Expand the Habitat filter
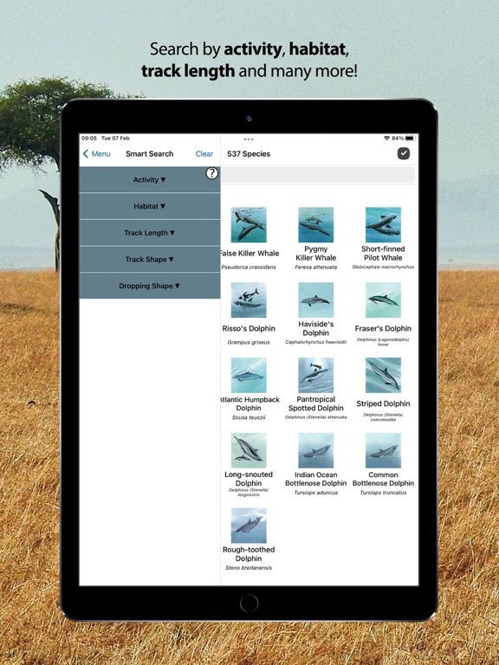Viewport: 499px width, 665px height. [x=149, y=206]
